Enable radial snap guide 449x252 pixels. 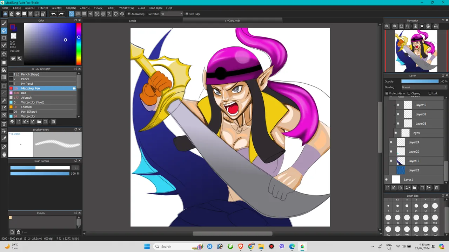97,14
